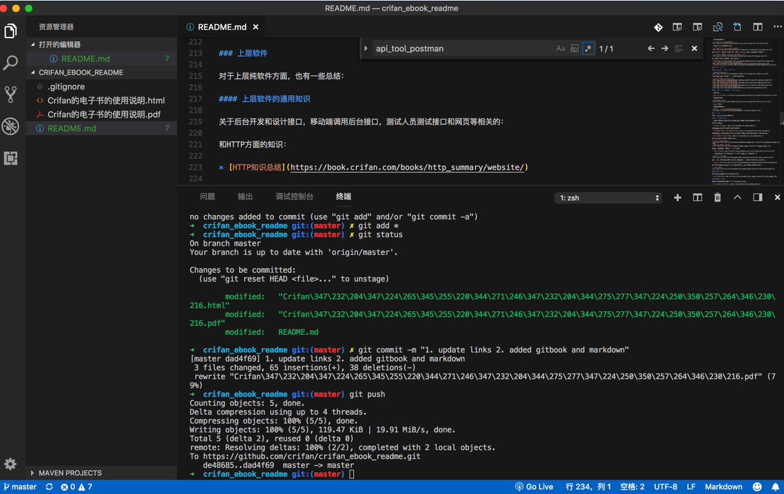Expand the MAVEN PROJECTS section
This screenshot has height=494, width=784.
click(x=32, y=473)
